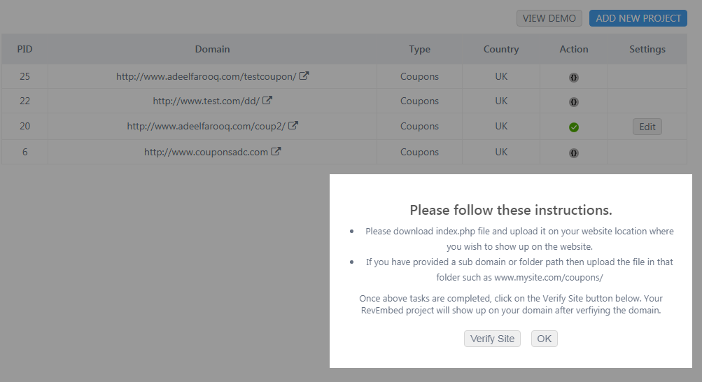The height and width of the screenshot is (382, 702).
Task: Click the View Demo button
Action: (x=549, y=18)
